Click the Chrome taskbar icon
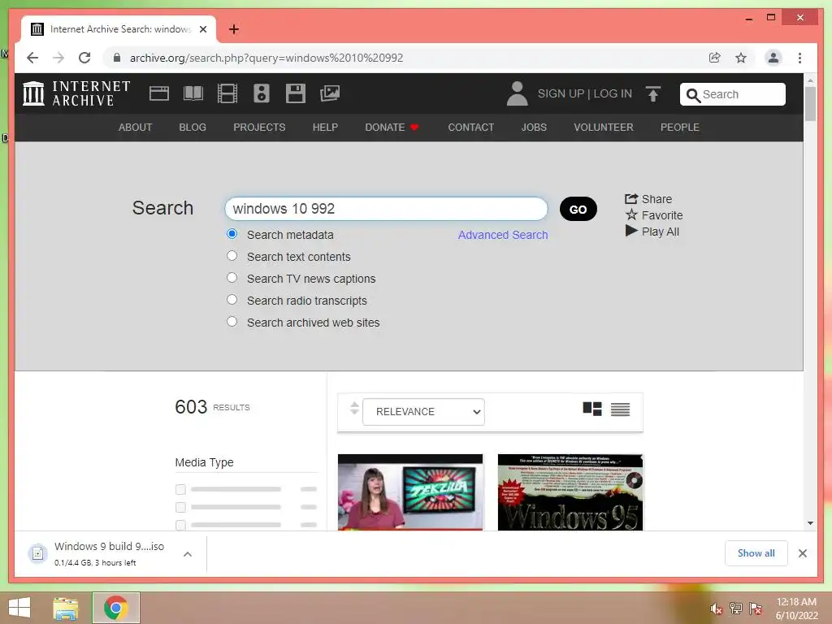 (x=115, y=608)
